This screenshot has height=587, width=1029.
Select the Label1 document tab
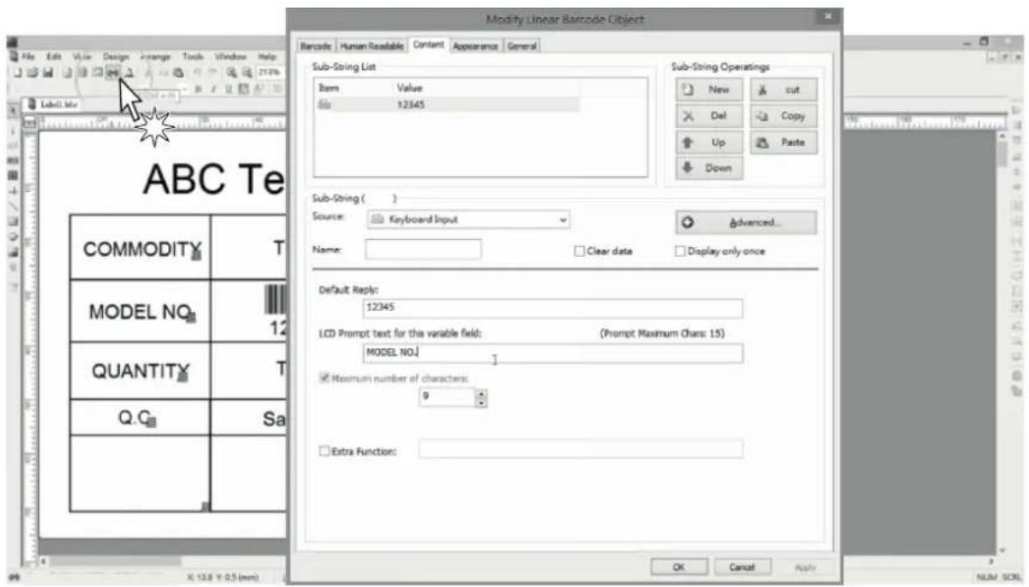coord(53,105)
